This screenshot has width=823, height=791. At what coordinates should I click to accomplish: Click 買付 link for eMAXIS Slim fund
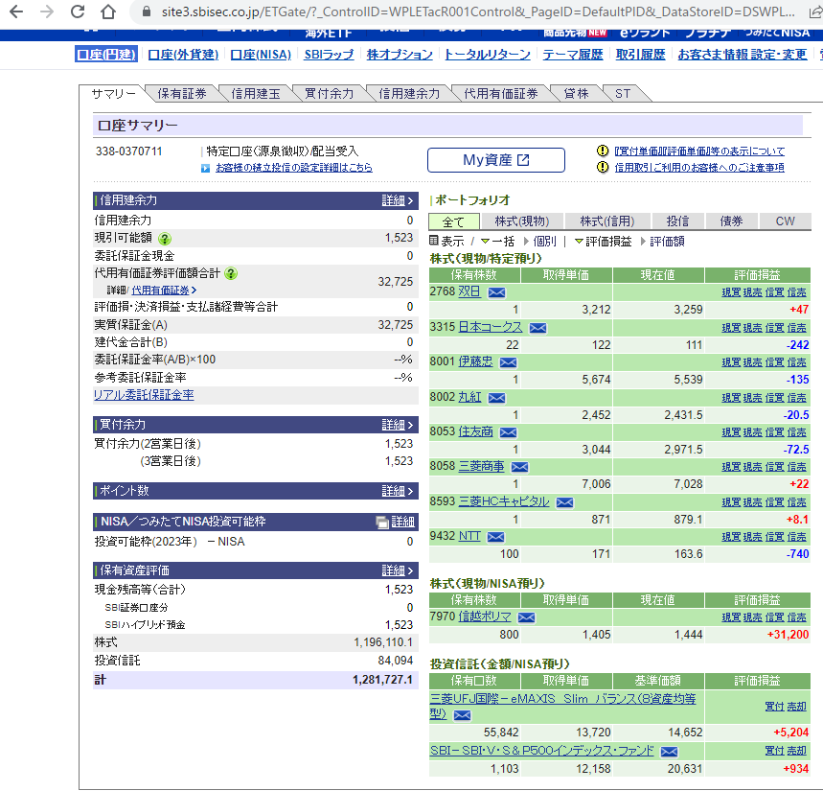(775, 707)
